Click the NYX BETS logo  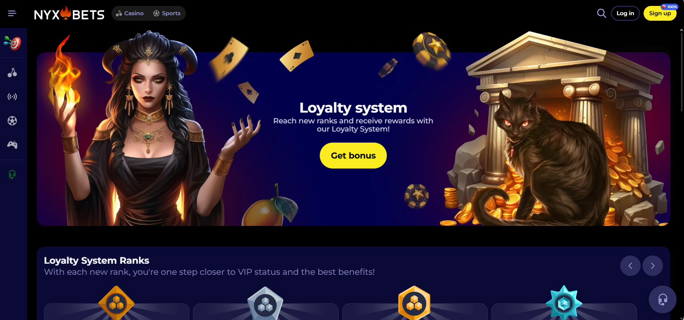coord(69,13)
